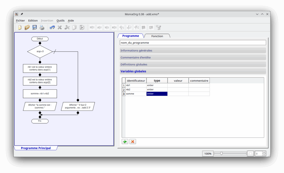
Task: Open a file with the folder icon
Action: point(27,27)
